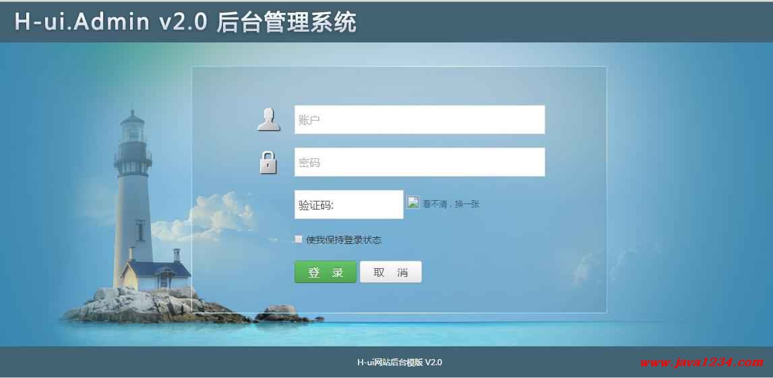Image resolution: width=773 pixels, height=378 pixels.
Task: Click the lantern room atop the lighthouse
Action: [133, 129]
